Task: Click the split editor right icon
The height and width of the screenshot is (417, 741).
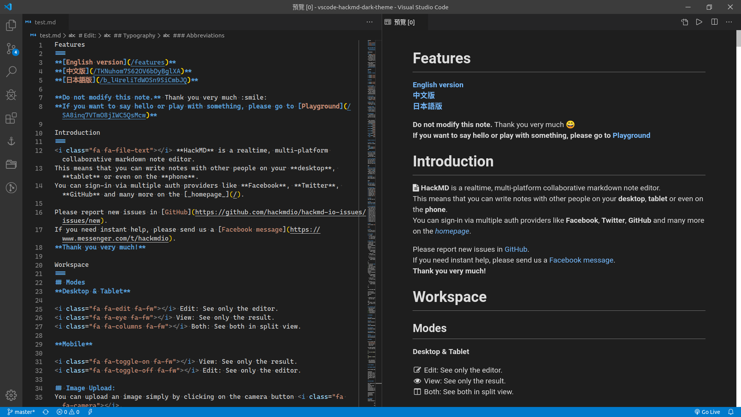Action: coord(714,22)
